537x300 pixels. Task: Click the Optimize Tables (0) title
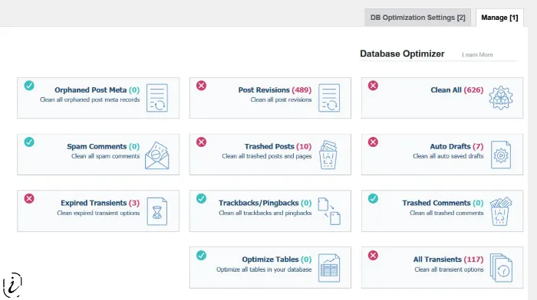click(277, 259)
